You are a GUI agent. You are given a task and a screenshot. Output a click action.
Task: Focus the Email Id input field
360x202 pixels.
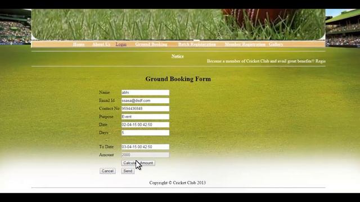(145, 100)
